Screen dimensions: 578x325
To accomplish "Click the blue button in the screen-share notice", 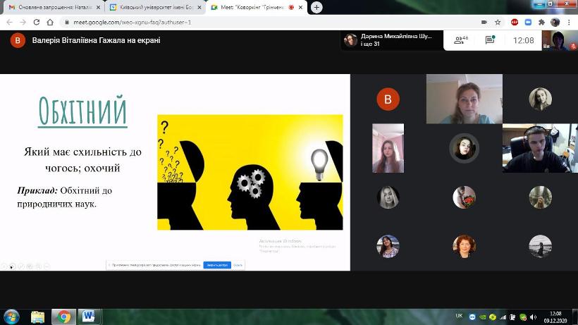I will click(x=217, y=265).
